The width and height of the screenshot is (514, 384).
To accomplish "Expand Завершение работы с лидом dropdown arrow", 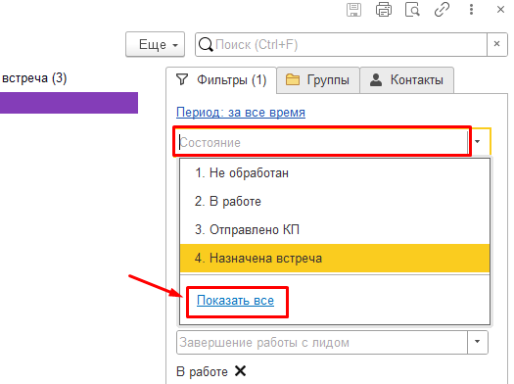I will tap(478, 342).
